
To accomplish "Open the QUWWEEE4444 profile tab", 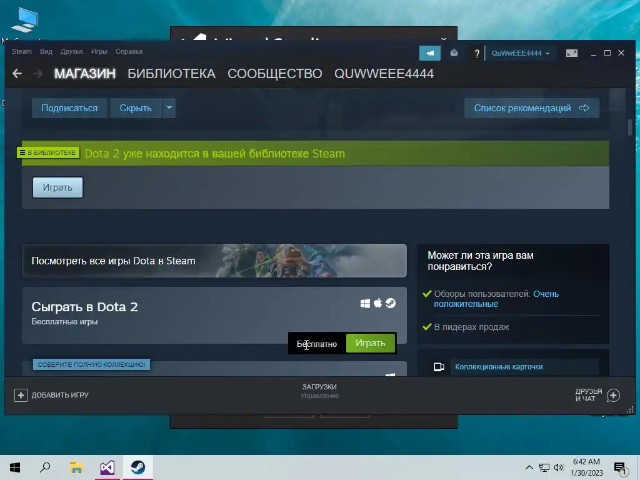I will pyautogui.click(x=384, y=74).
